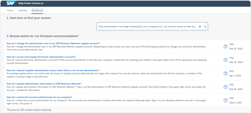Screen dimensions: 251x113
Task: Clear the search field with X icon
Action: coord(200,27)
